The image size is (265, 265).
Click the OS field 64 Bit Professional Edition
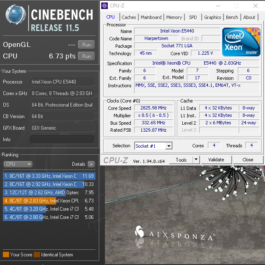click(62, 105)
